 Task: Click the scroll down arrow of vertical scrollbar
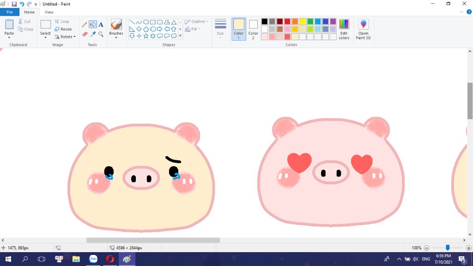(x=470, y=234)
